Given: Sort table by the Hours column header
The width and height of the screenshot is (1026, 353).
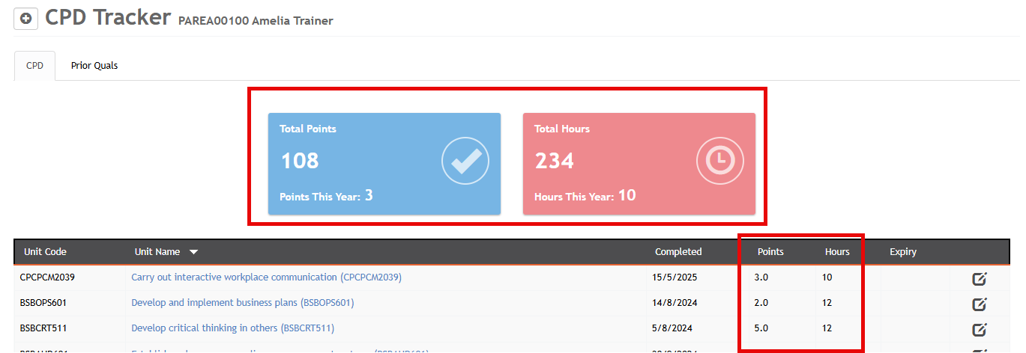Looking at the screenshot, I should [x=837, y=252].
